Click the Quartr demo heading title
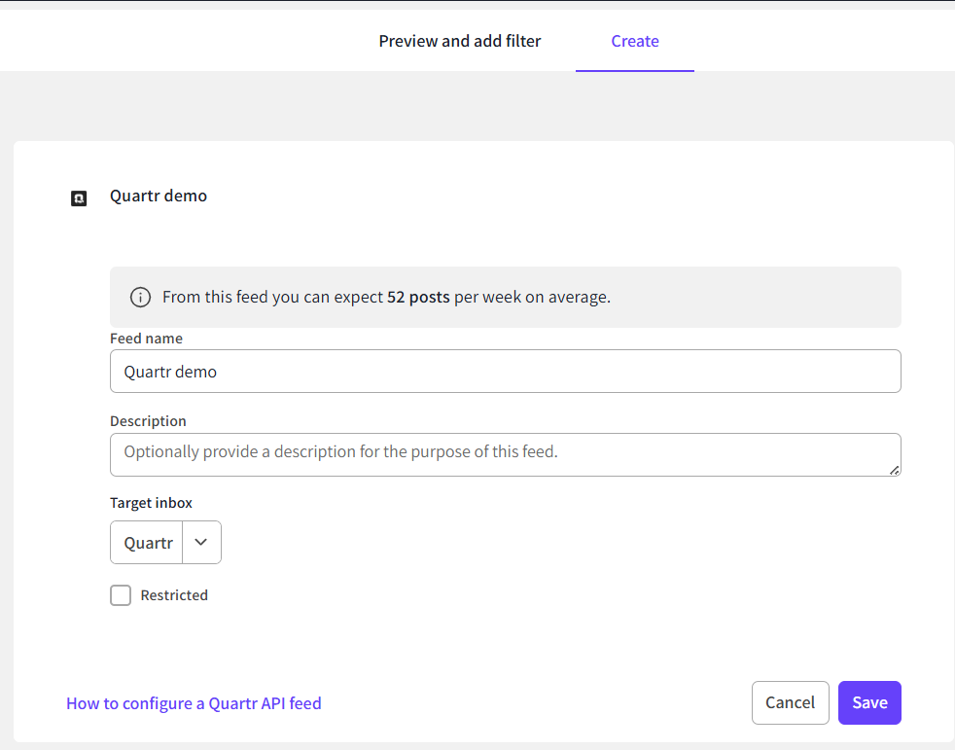The width and height of the screenshot is (955, 750). pos(159,196)
